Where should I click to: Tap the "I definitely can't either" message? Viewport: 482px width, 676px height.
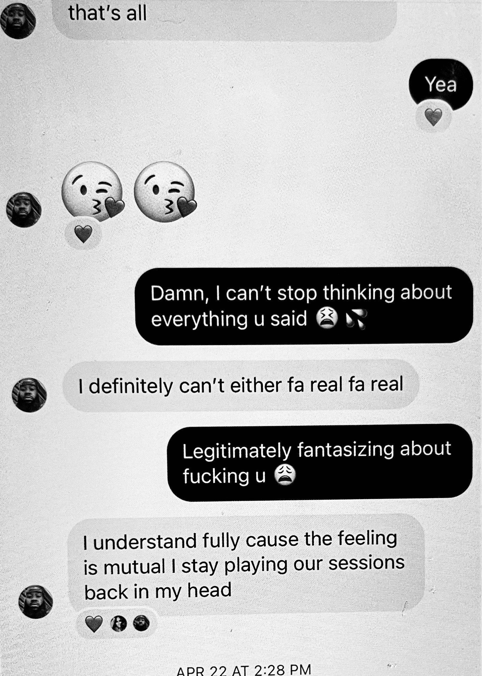click(x=241, y=385)
